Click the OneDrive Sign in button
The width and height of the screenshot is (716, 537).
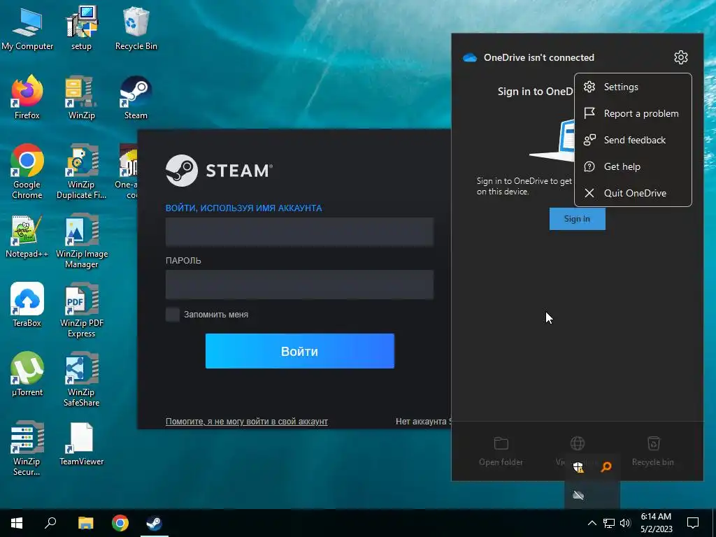point(577,219)
